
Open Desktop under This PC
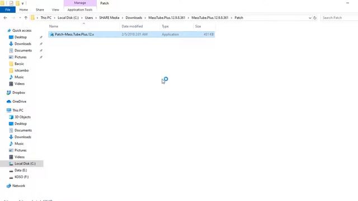tap(21, 124)
